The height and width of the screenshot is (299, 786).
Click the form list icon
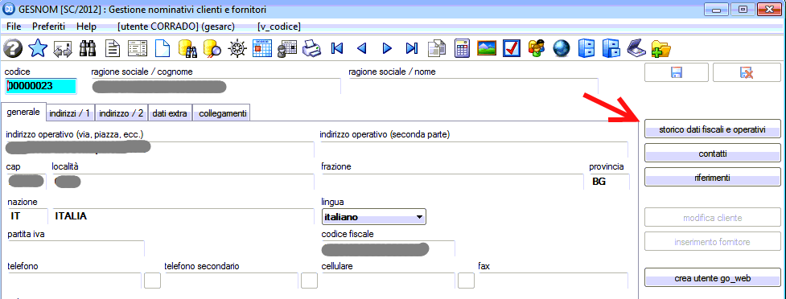[x=138, y=48]
